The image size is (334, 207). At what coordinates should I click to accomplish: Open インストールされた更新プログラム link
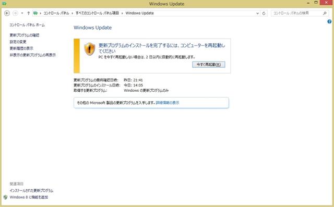tap(31, 190)
